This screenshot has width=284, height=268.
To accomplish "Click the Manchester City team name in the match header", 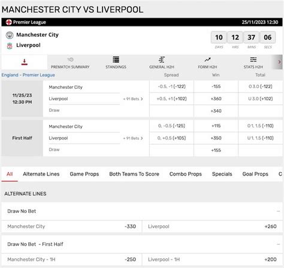I will (x=37, y=35).
